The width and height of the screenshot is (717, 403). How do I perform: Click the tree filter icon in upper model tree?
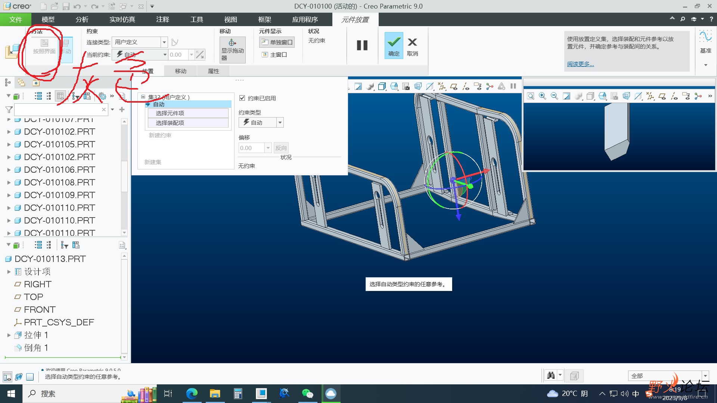pyautogui.click(x=75, y=96)
